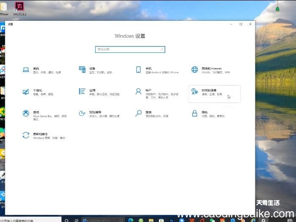Viewport: 296px width, 222px height.
Task: Open the System (系统) settings laptop icon
Action: click(26, 70)
